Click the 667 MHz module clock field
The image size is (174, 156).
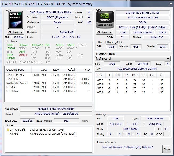tap(143, 64)
